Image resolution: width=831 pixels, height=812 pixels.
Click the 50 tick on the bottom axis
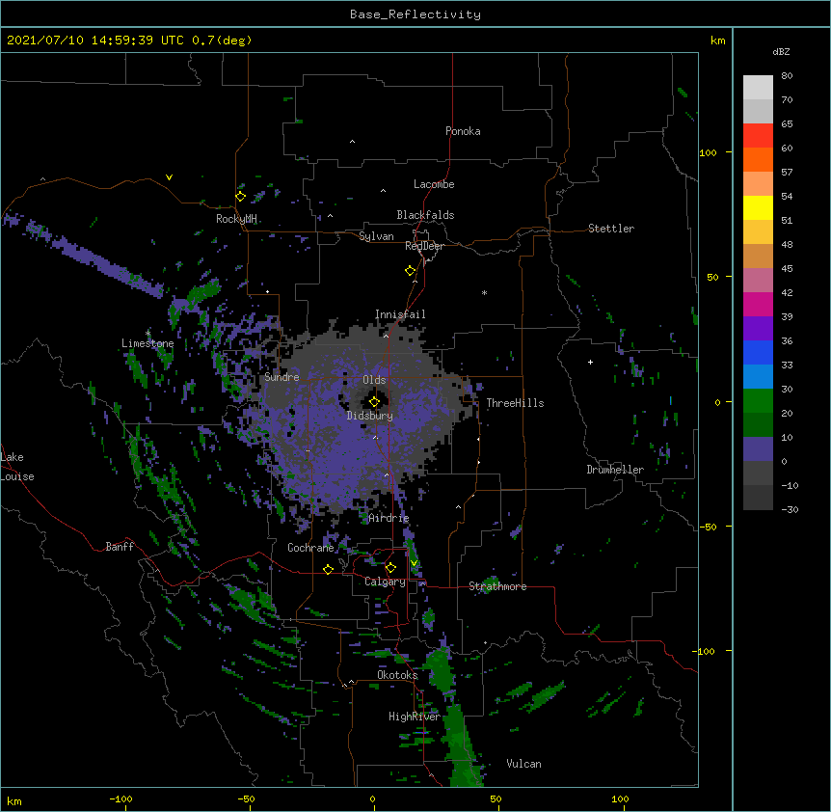[x=496, y=798]
